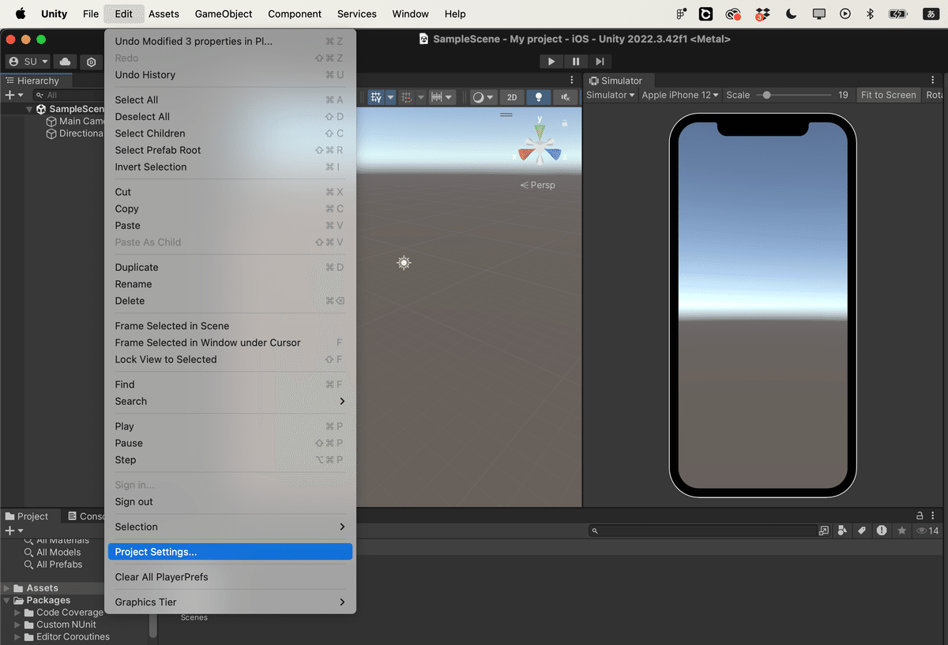The height and width of the screenshot is (645, 948).
Task: Toggle scene lighting bulb icon
Action: click(539, 97)
